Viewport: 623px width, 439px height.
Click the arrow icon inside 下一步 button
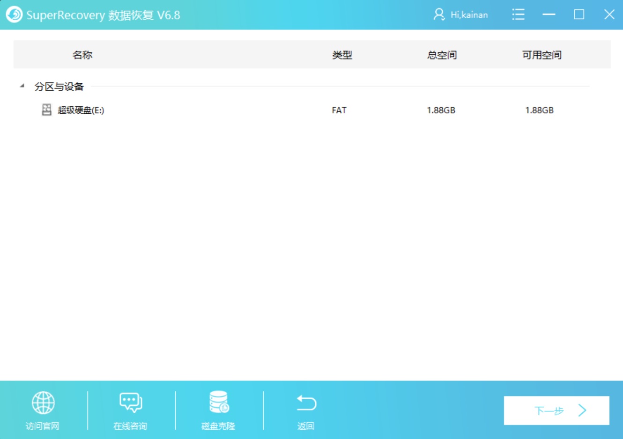pos(582,410)
